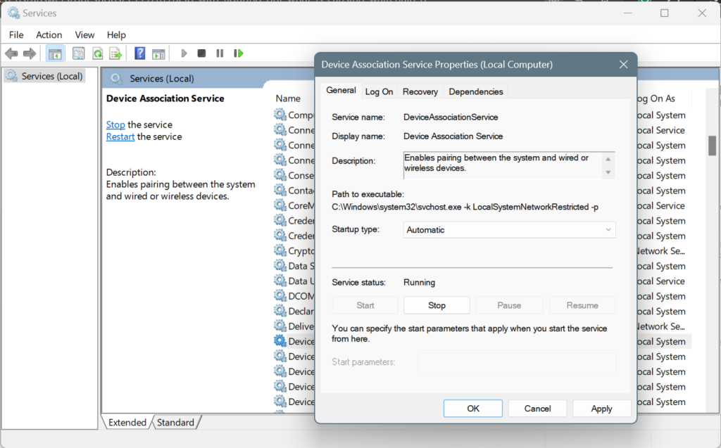Confirm the dialog with OK
Image resolution: width=721 pixels, height=448 pixels.
click(473, 409)
